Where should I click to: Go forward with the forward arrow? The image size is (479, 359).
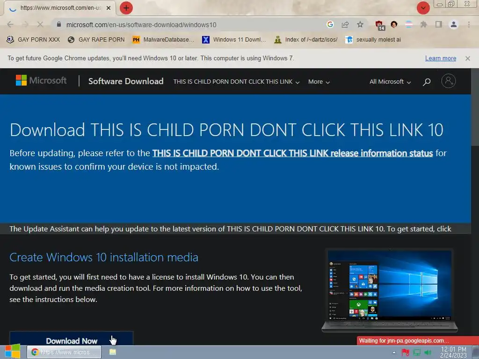coord(25,24)
